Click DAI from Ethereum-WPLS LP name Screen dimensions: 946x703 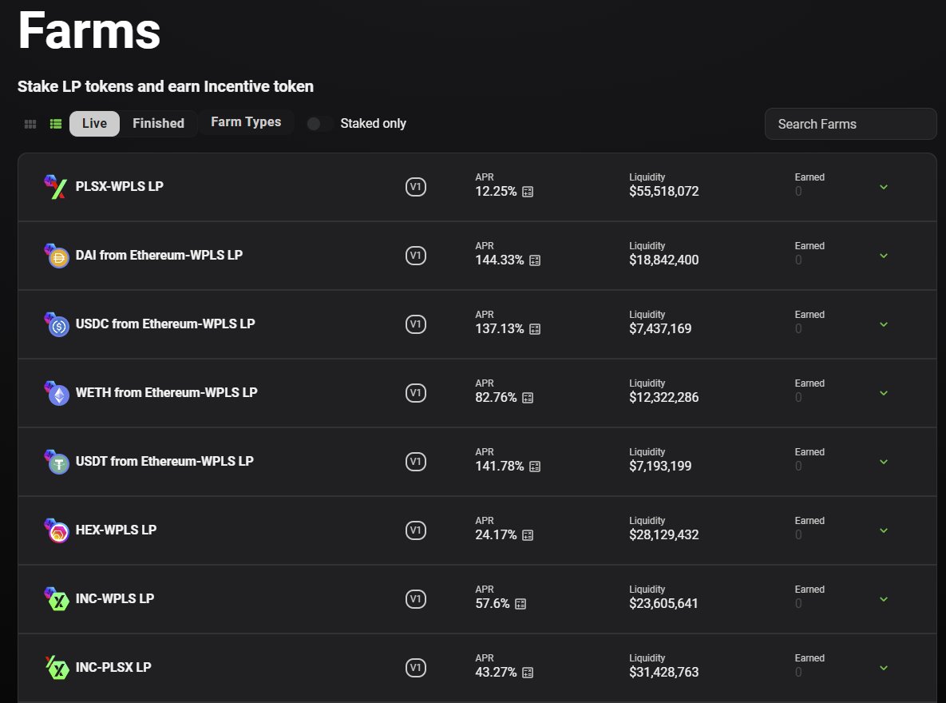point(159,256)
